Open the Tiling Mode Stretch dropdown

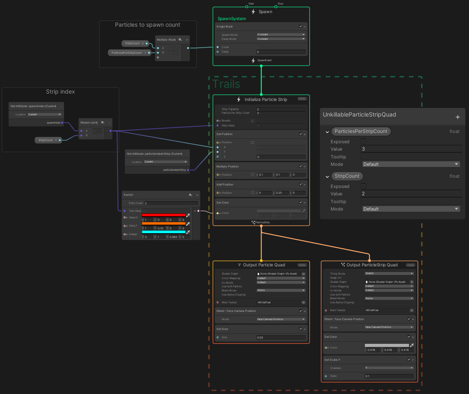(389, 273)
